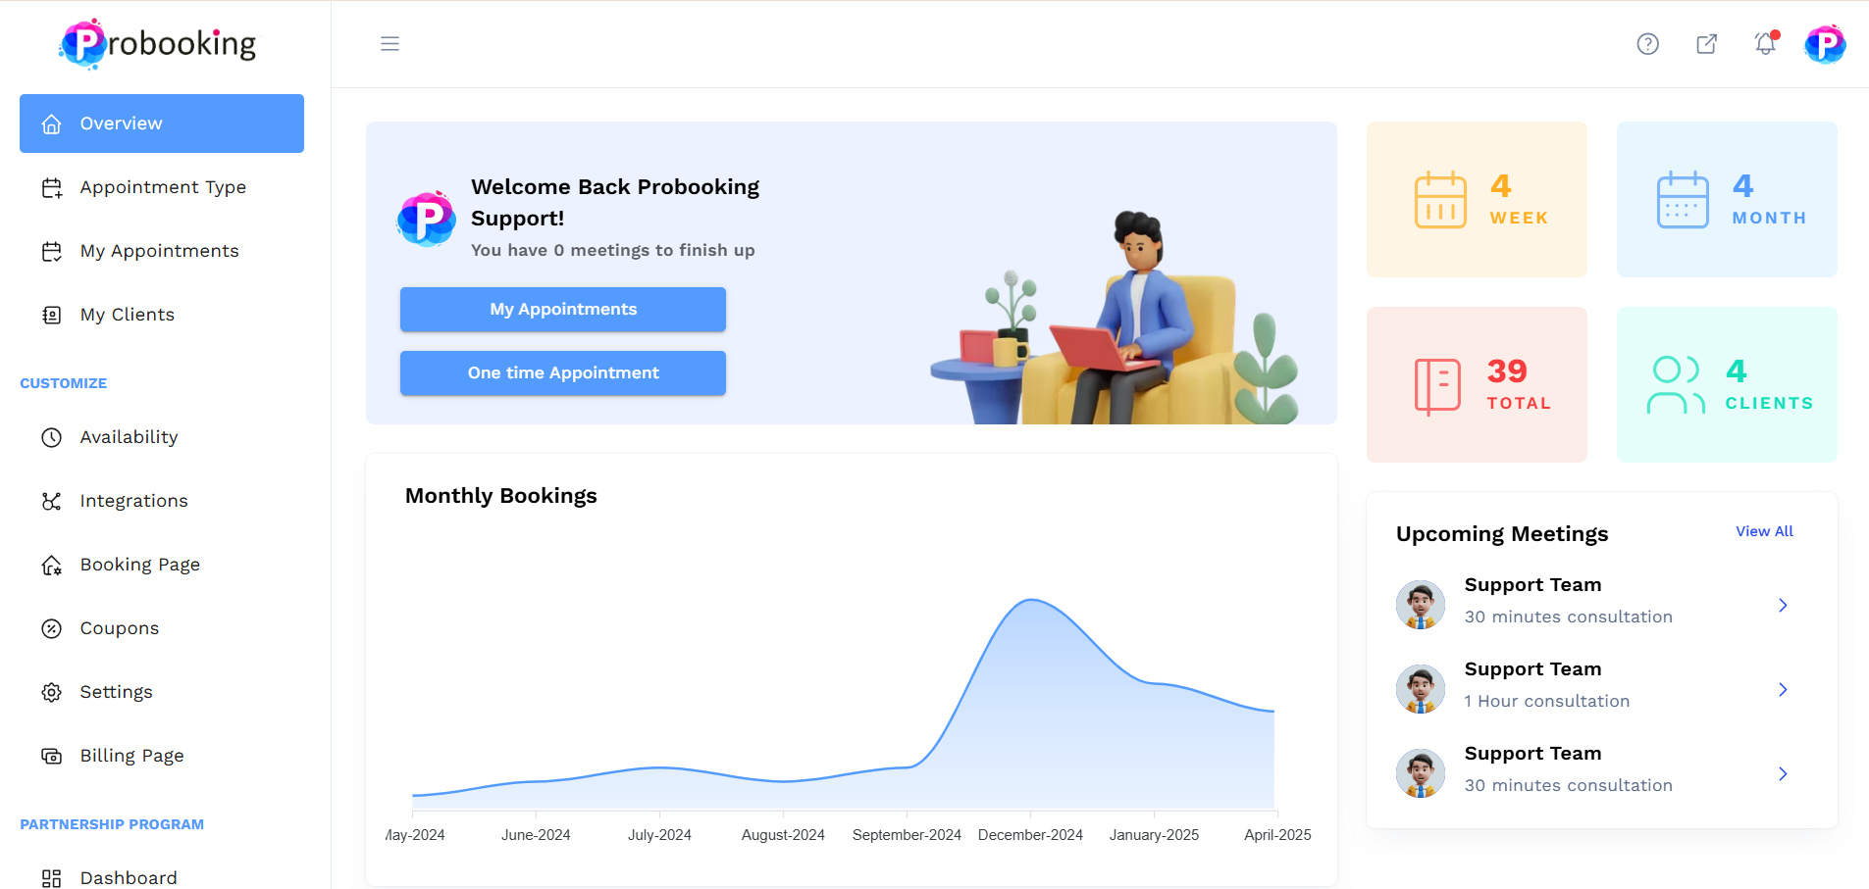
Task: Click the Availability clock icon
Action: click(52, 437)
